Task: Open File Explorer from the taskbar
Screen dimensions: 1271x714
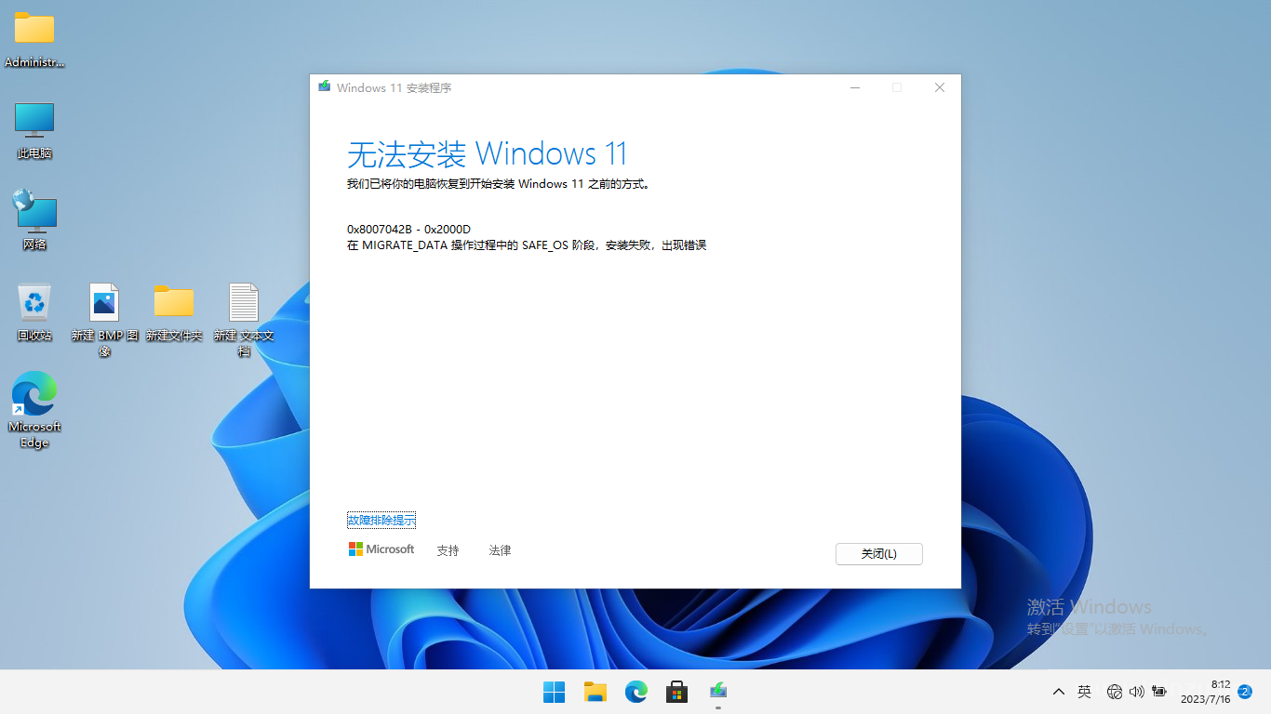Action: pos(595,692)
